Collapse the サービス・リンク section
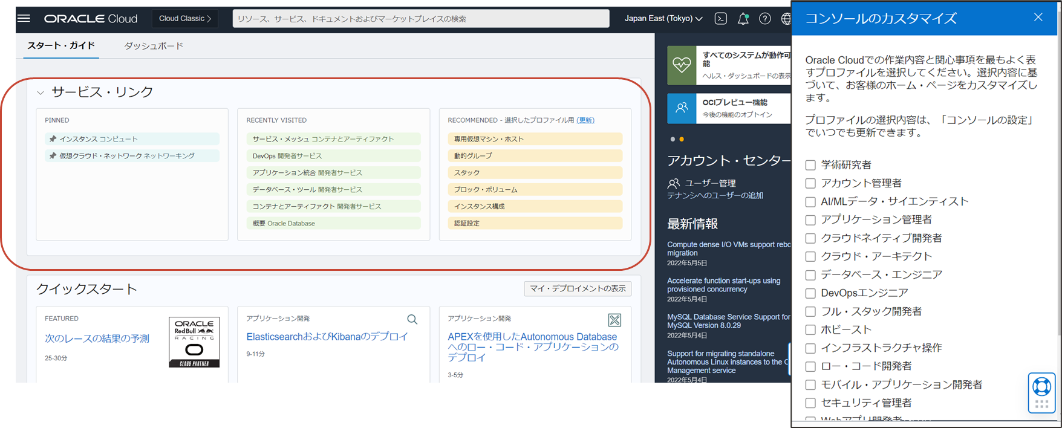The width and height of the screenshot is (1062, 428). (x=41, y=92)
